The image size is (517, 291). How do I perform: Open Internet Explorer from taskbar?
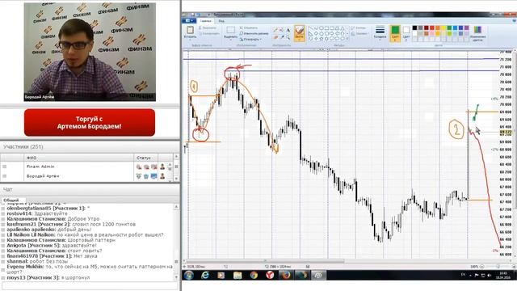[205, 275]
